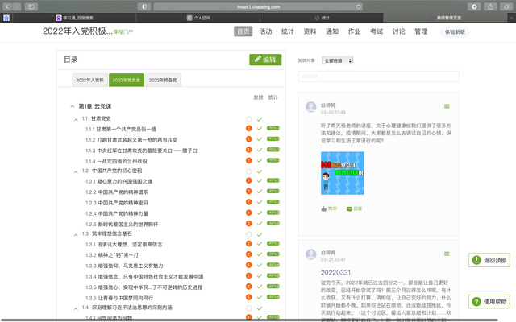516x322 pixels.
Task: Collapse section 1.1 甘肃党史 chevron
Action: click(76, 120)
